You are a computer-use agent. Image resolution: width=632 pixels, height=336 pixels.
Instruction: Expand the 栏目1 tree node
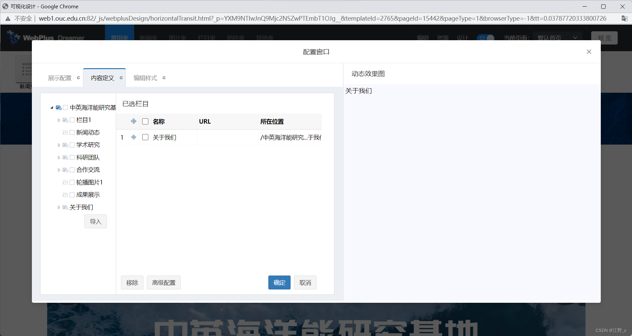click(x=58, y=120)
